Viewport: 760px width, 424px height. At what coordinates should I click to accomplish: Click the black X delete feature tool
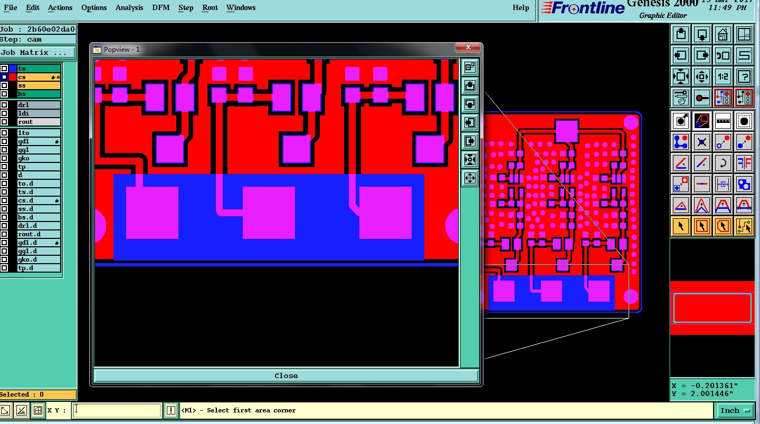[x=702, y=142]
